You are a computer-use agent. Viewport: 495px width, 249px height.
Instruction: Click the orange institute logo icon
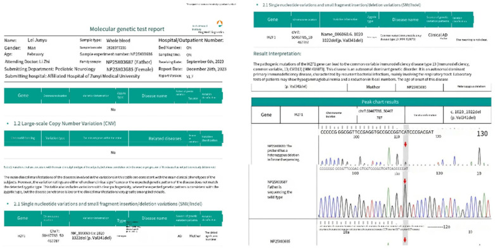click(220, 23)
